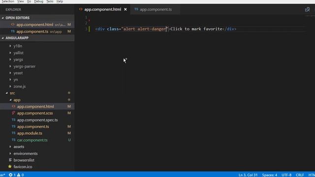
Task: Expand the assets folder
Action: (x=19, y=147)
